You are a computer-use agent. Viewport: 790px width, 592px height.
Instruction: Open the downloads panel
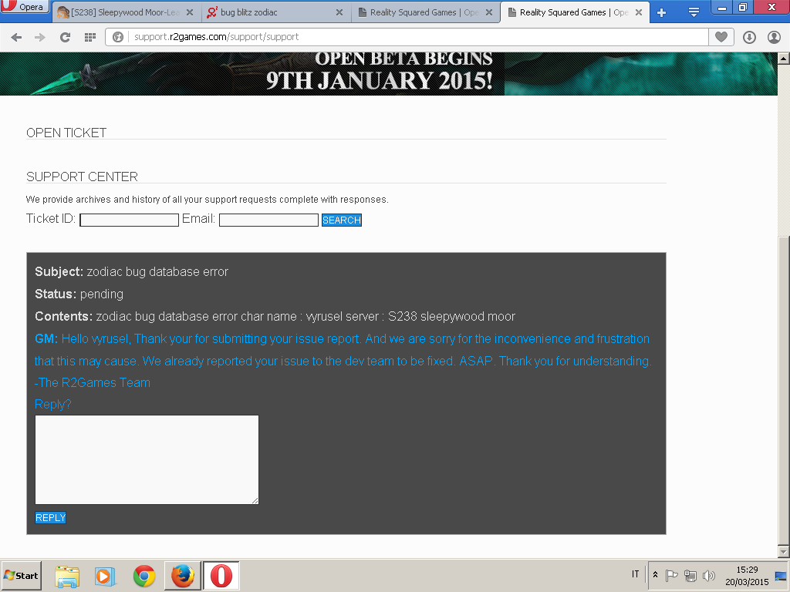749,37
